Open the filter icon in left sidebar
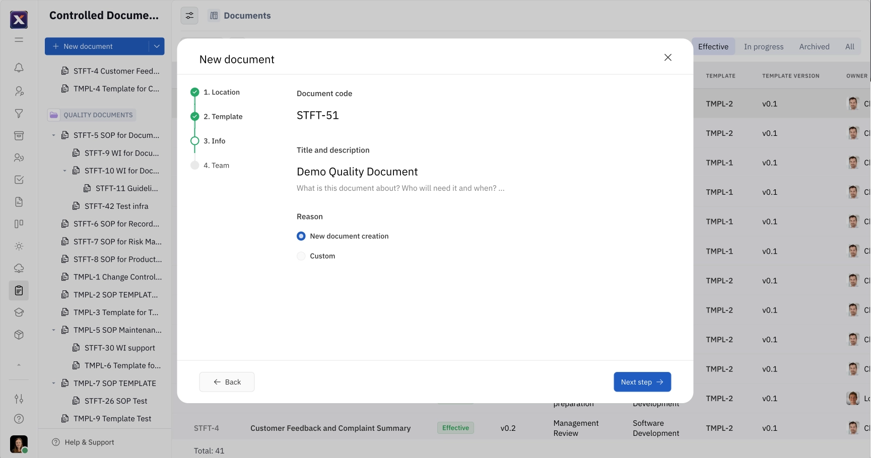The width and height of the screenshot is (871, 458). (19, 114)
